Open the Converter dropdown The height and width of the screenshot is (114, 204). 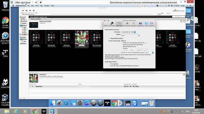[x=128, y=32]
